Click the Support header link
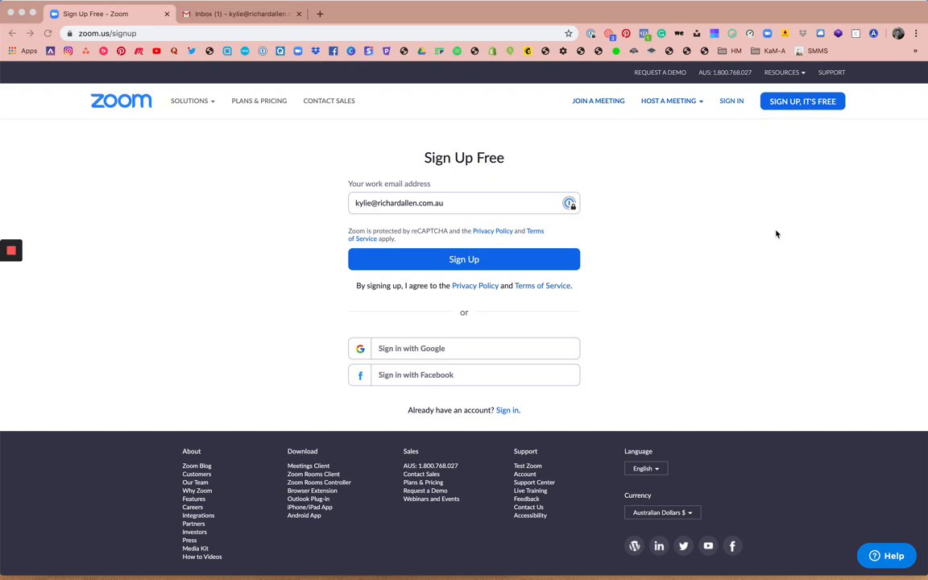This screenshot has width=928, height=580. click(831, 72)
